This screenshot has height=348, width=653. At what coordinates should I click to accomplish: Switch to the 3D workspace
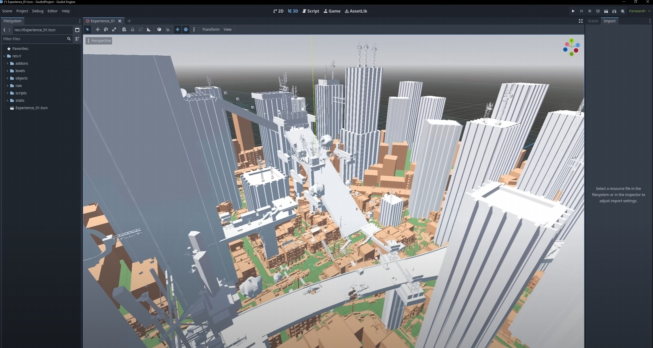tap(293, 11)
